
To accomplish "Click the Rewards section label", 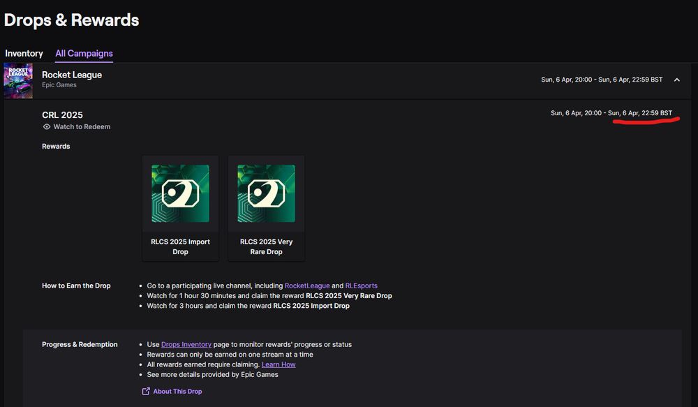I will (x=56, y=147).
